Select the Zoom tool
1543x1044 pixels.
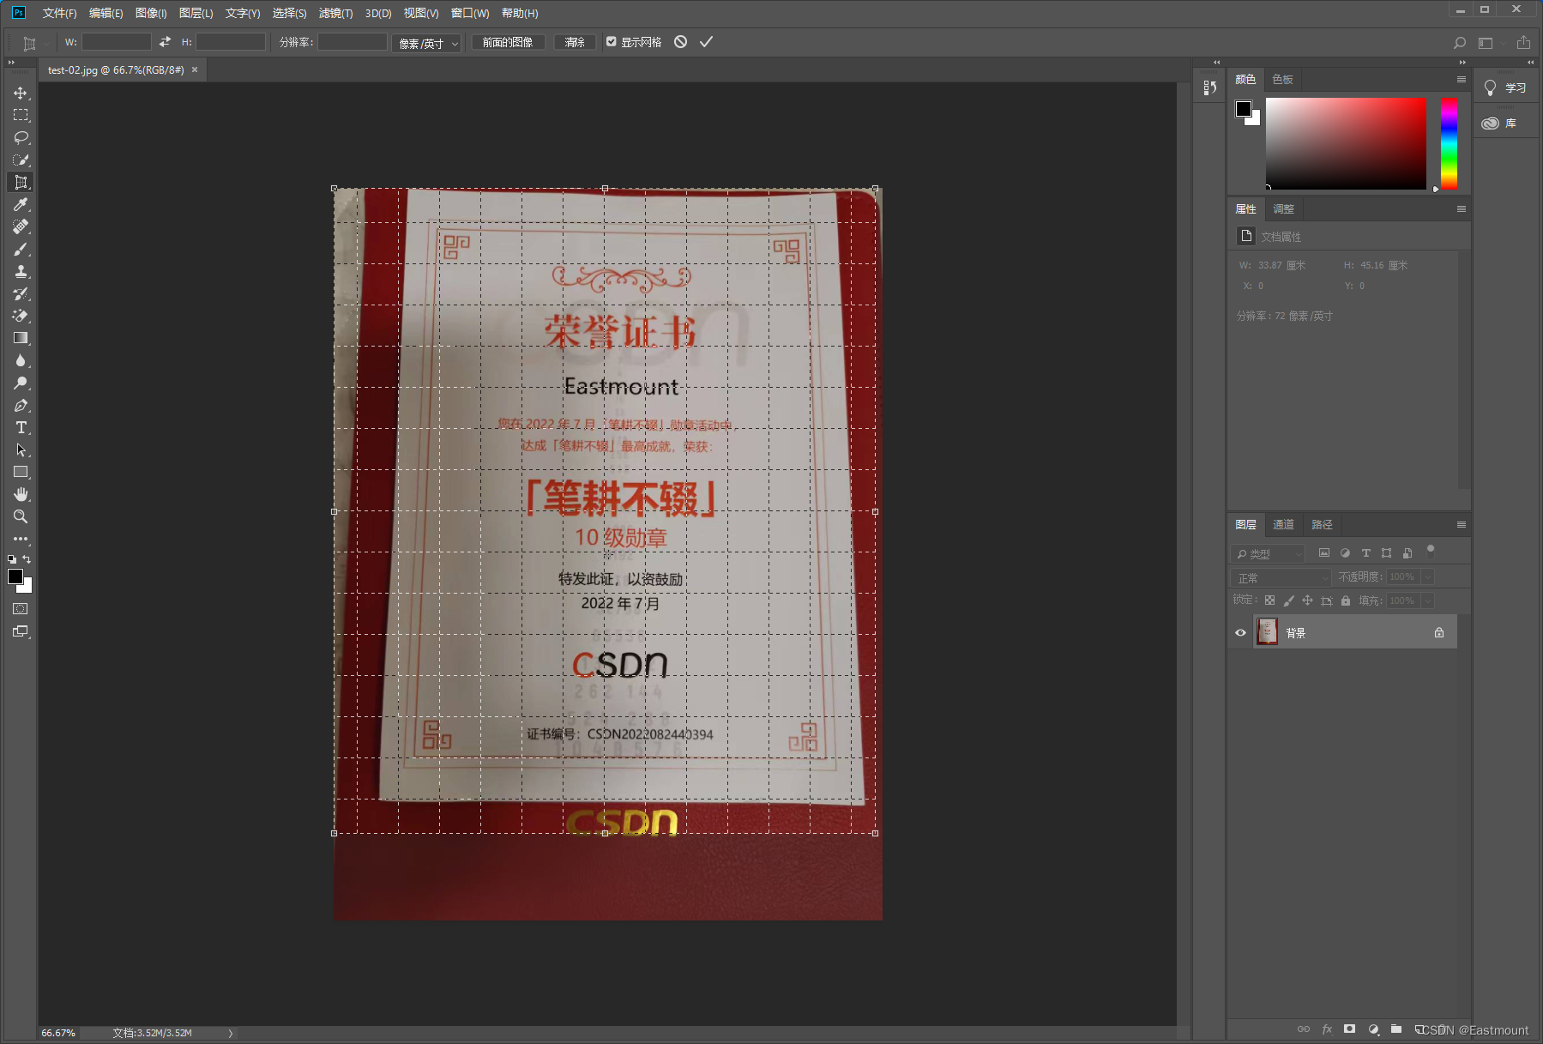[x=21, y=516]
